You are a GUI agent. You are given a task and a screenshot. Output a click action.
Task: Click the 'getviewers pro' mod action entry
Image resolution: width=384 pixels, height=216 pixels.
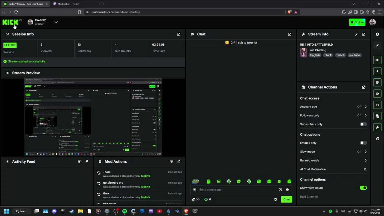point(140,185)
